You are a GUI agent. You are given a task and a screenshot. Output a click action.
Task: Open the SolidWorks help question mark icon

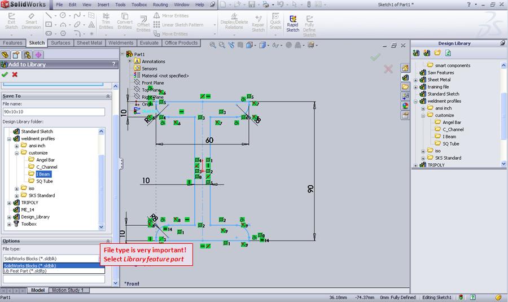point(468,5)
